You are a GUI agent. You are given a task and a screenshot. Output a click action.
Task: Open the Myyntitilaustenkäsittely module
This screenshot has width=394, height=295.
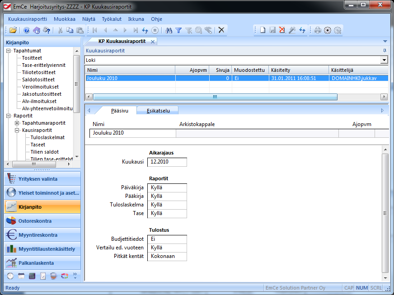tap(42, 249)
